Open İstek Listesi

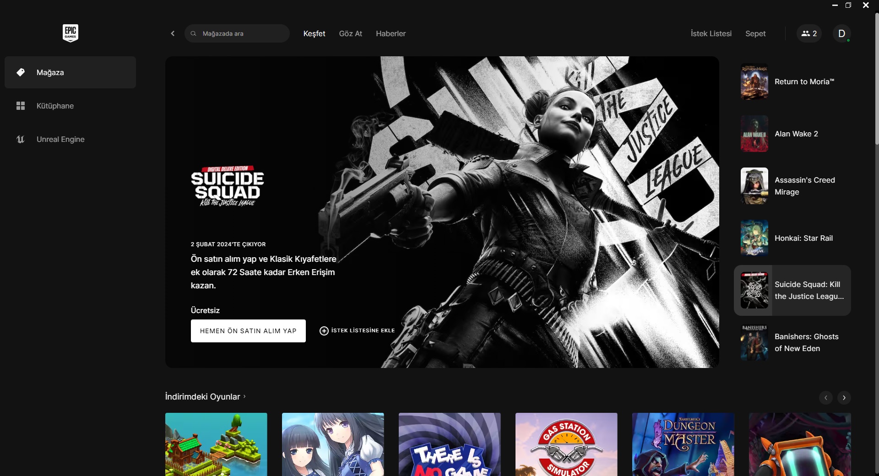[711, 33]
